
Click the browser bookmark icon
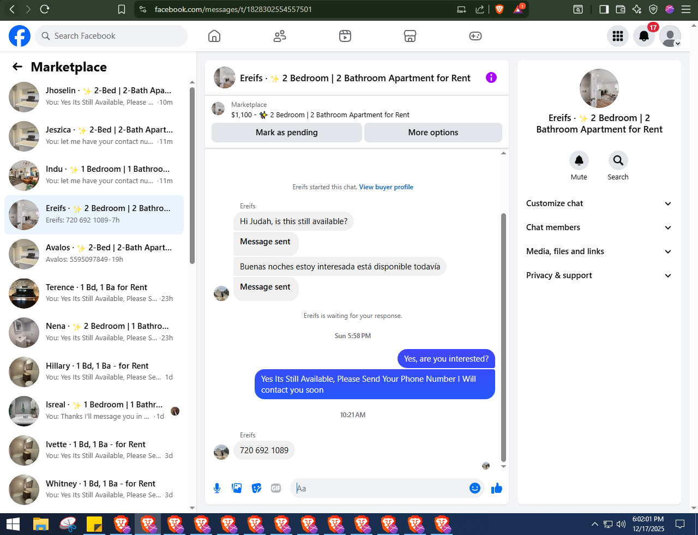pos(122,9)
